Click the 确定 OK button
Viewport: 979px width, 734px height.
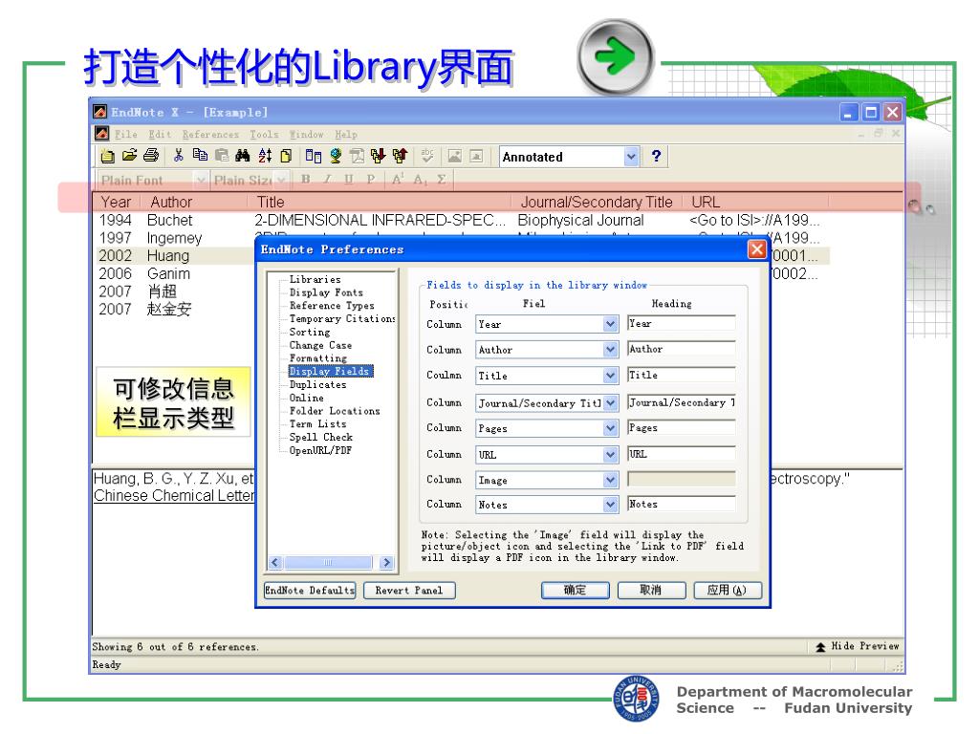575,591
